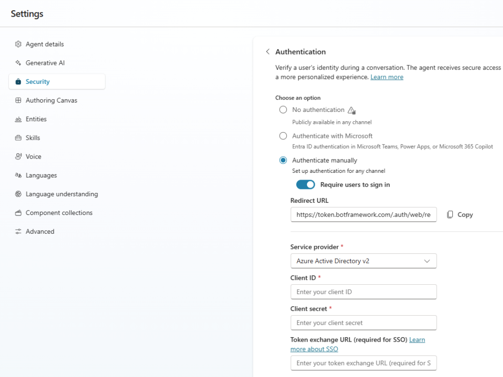Click the Agent details gear icon
The width and height of the screenshot is (503, 377).
click(x=18, y=44)
